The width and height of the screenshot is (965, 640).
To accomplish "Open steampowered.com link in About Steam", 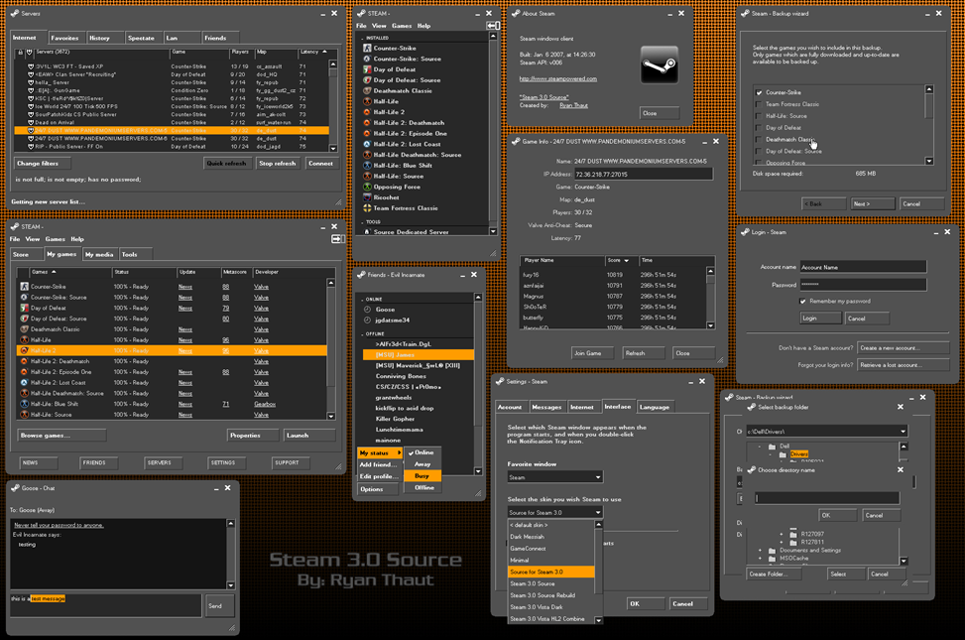I will pyautogui.click(x=558, y=78).
